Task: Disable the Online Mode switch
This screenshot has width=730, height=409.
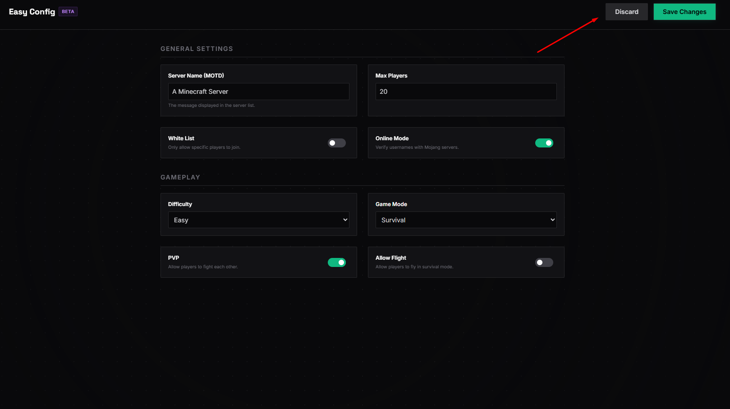Action: (544, 143)
